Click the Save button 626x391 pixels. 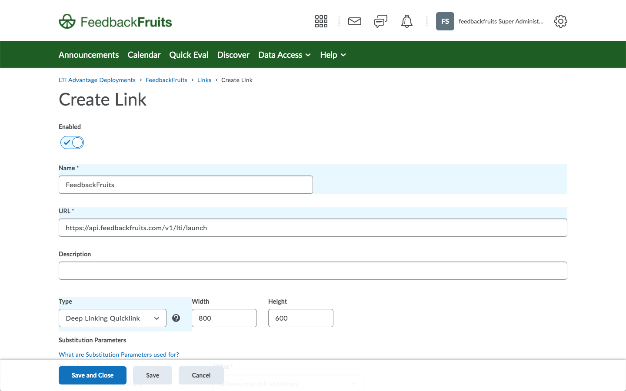[153, 375]
